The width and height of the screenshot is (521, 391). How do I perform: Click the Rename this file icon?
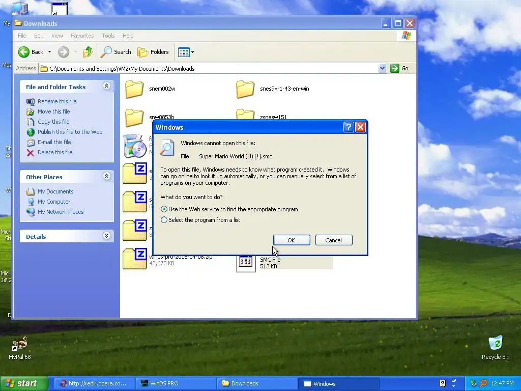[31, 101]
